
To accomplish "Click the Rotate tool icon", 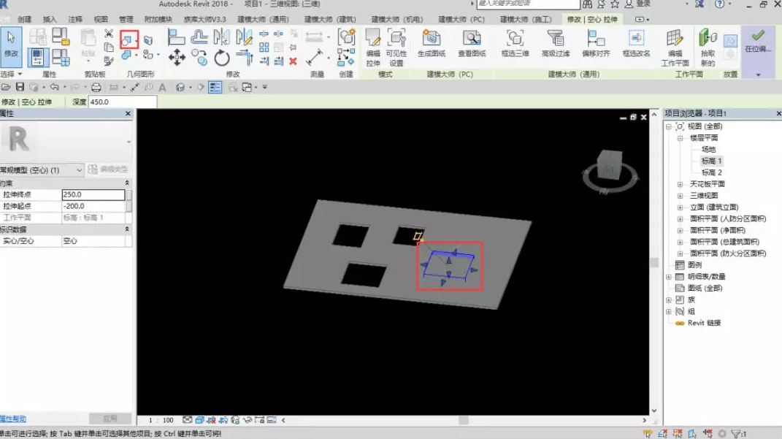I will click(x=222, y=57).
